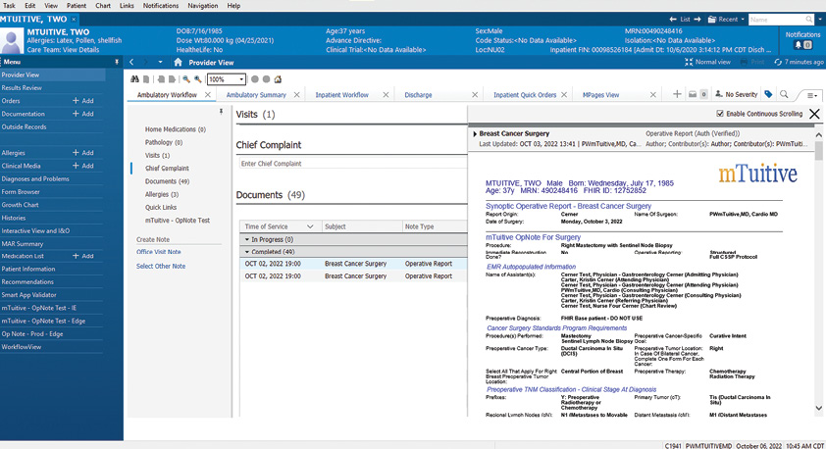The width and height of the screenshot is (826, 449).
Task: Click Select Other Note link
Action: 161,267
